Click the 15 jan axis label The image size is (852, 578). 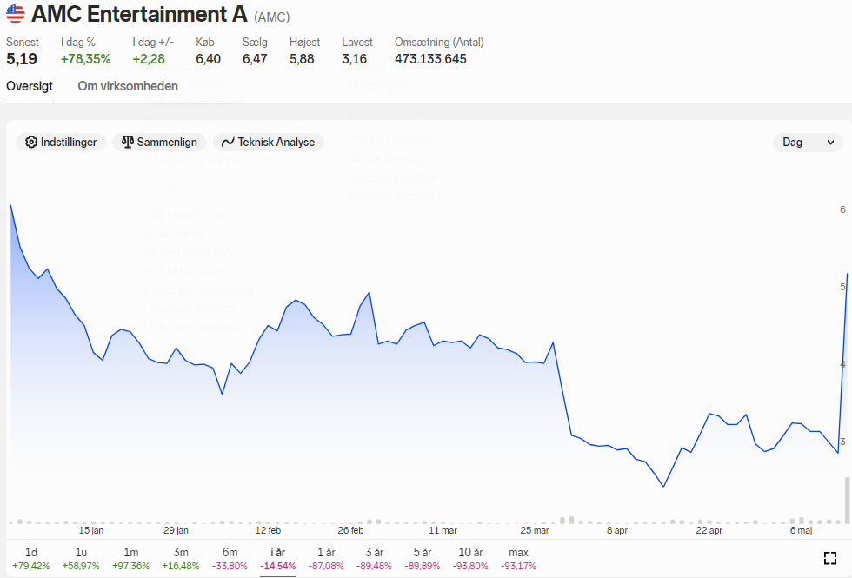coord(91,530)
